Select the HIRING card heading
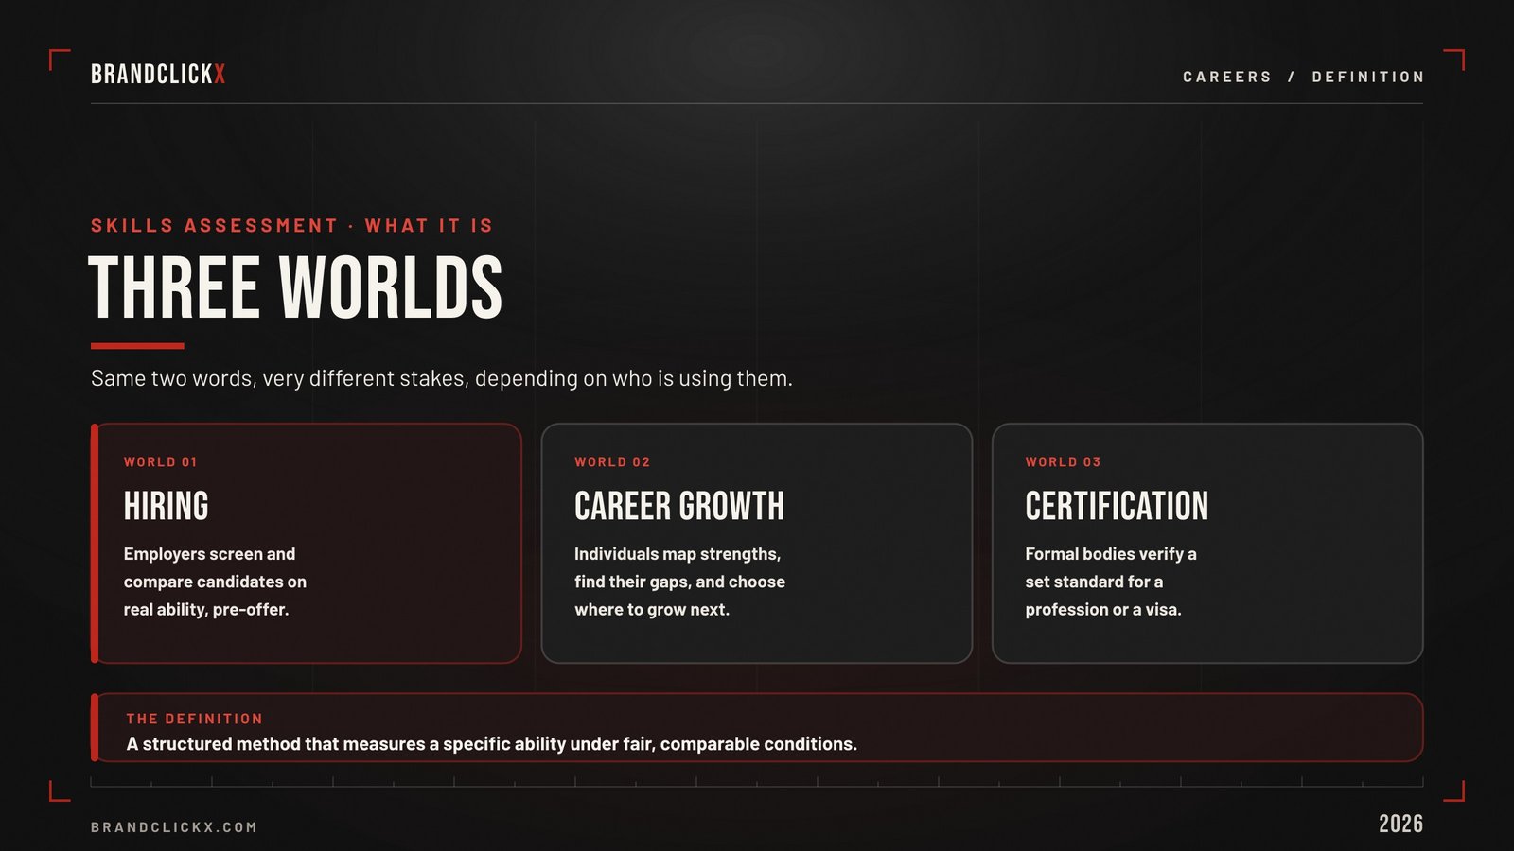Screen dimensions: 1514x851 click(x=167, y=506)
